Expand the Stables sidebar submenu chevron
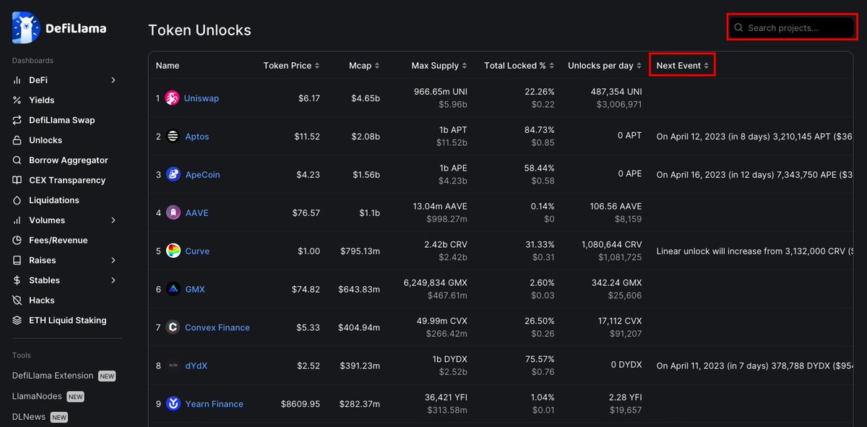Viewport: 867px width, 427px height. point(113,280)
